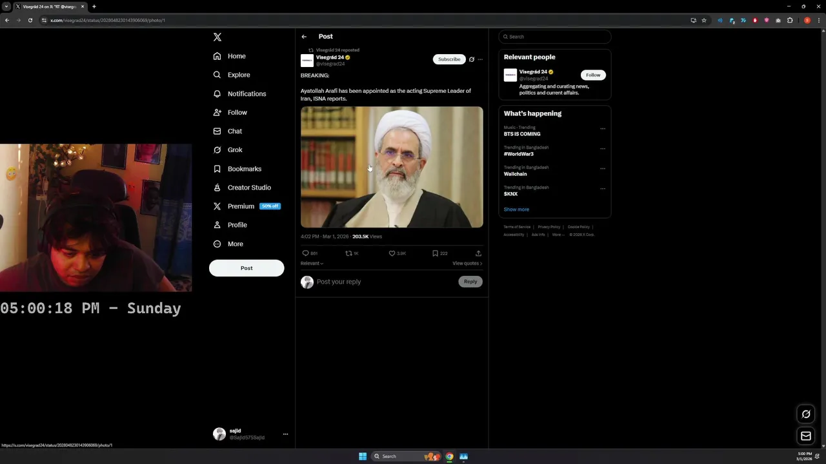Image resolution: width=826 pixels, height=464 pixels.
Task: Click the X search box
Action: click(x=555, y=37)
